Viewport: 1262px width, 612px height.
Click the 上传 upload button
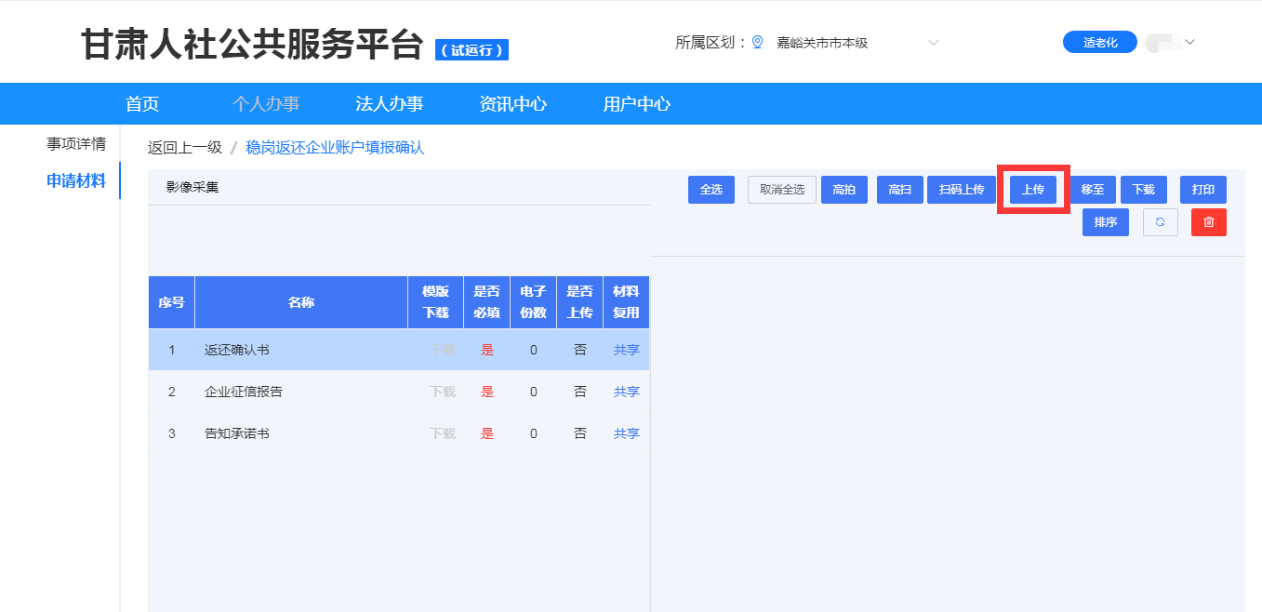pyautogui.click(x=1032, y=190)
